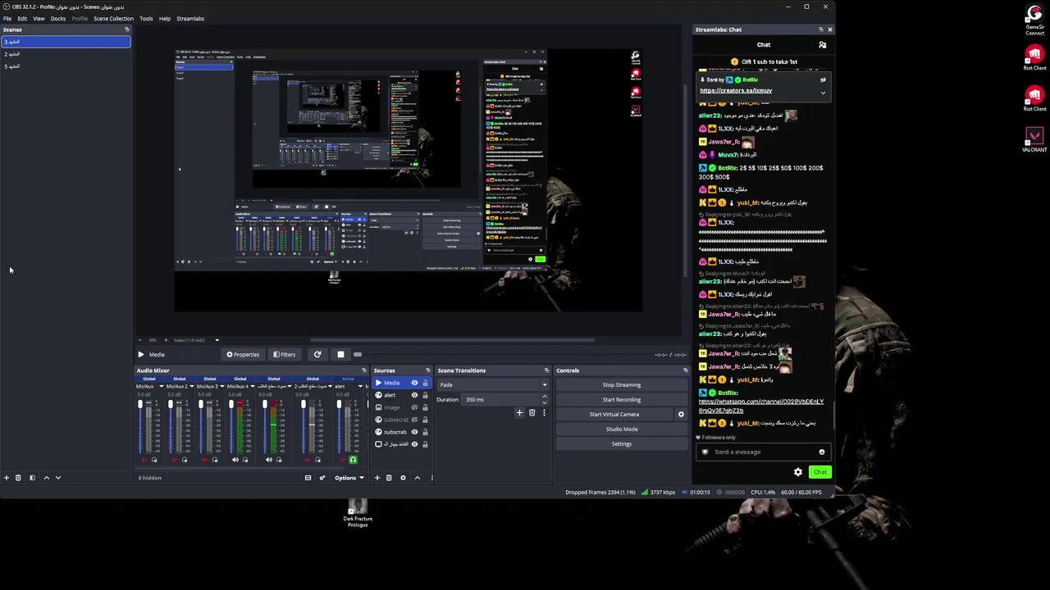Undock the Scene Transitions panel
This screenshot has width=1050, height=590.
pyautogui.click(x=546, y=370)
